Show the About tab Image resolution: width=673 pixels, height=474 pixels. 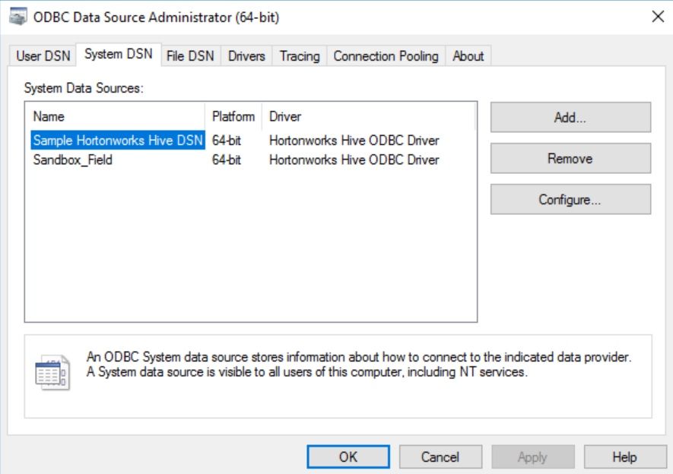tap(468, 56)
